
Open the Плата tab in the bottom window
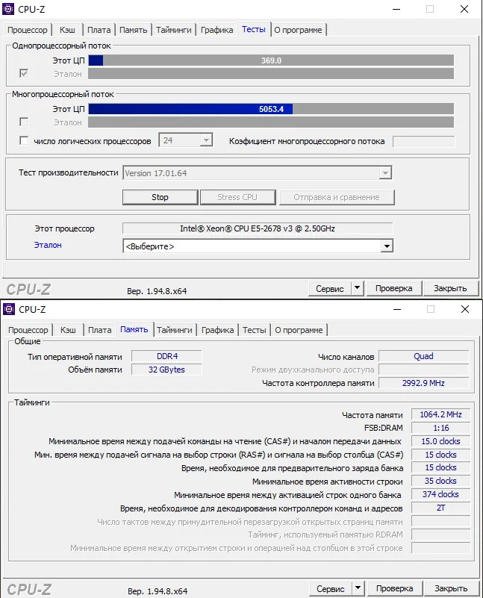(x=99, y=330)
